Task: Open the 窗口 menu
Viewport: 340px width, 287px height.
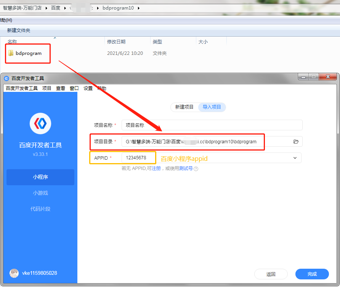Action: pyautogui.click(x=74, y=88)
